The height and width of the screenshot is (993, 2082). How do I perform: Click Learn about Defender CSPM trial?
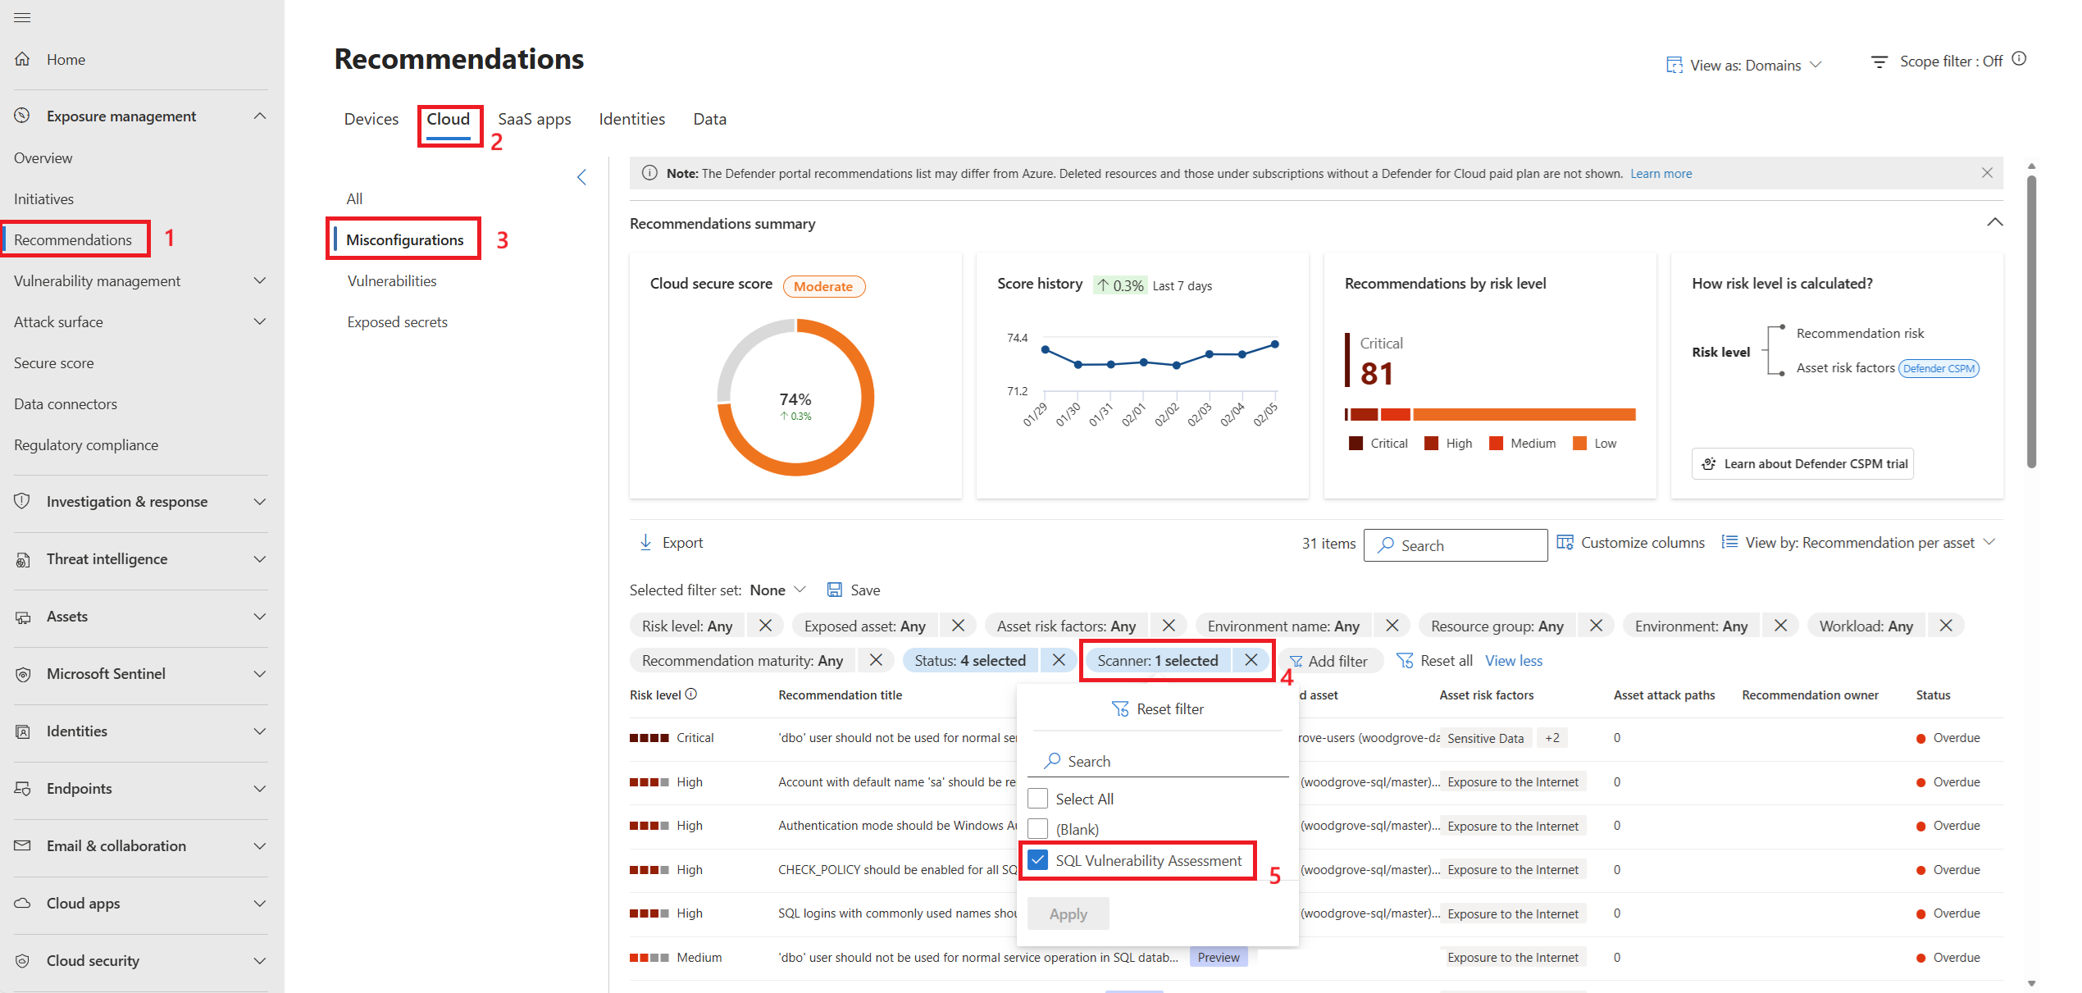click(1802, 463)
